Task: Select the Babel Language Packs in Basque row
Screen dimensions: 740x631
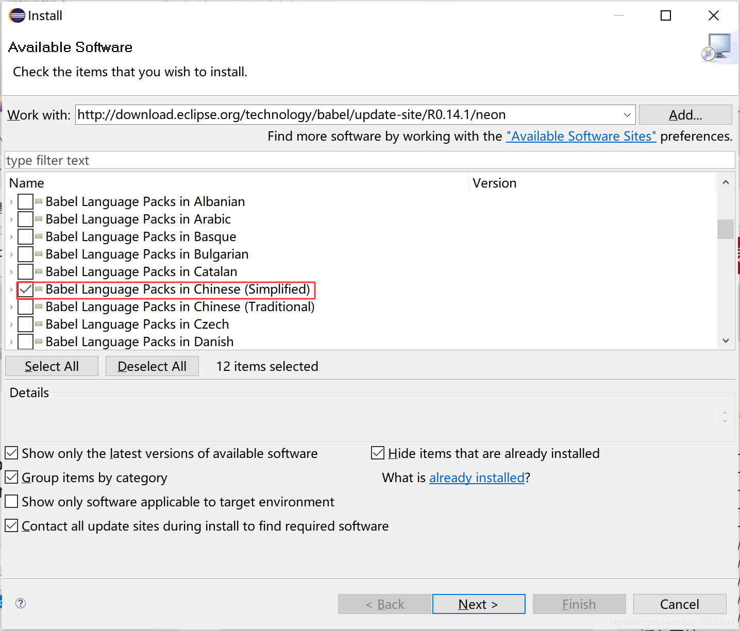Action: (141, 237)
